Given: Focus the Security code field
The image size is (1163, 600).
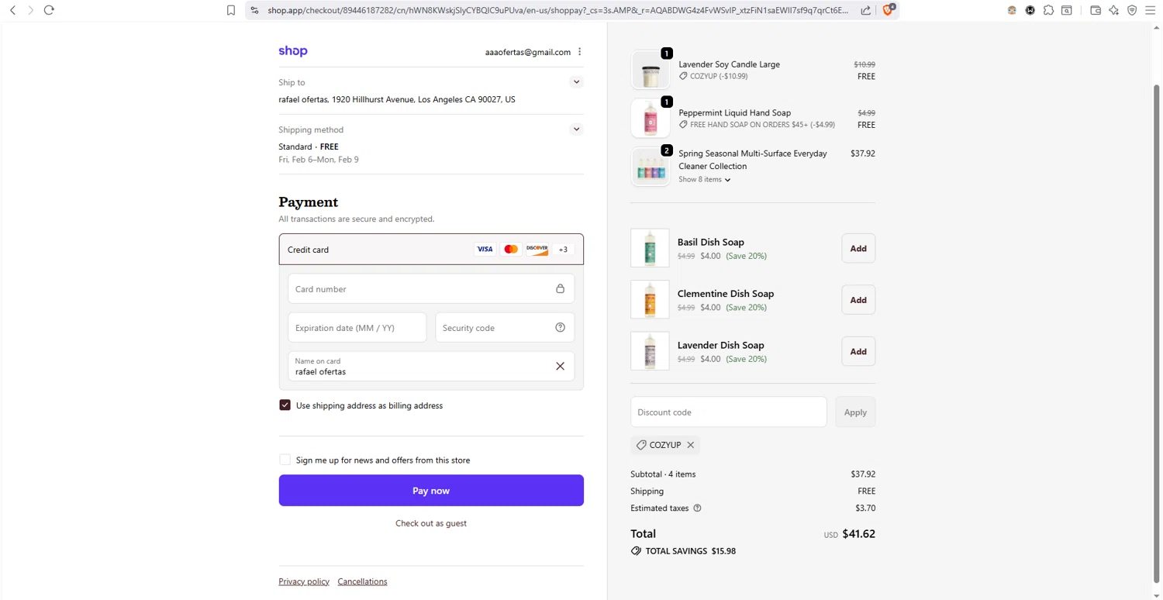Looking at the screenshot, I should click(x=505, y=328).
